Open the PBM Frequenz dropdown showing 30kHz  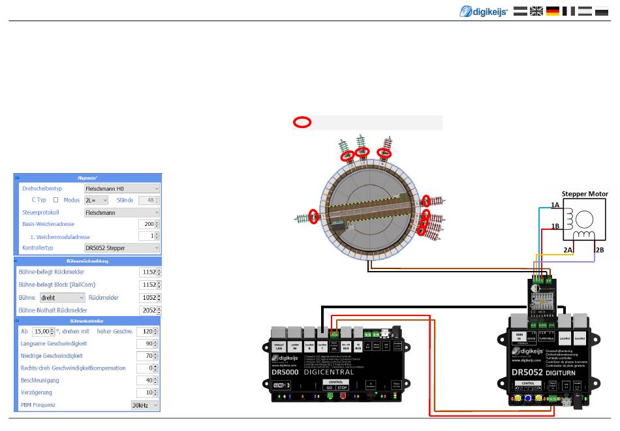pyautogui.click(x=145, y=406)
